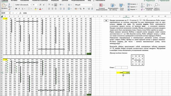Screen dimensions: 171x96
Task: Toggle merge and center cells
Action: [69, 9]
